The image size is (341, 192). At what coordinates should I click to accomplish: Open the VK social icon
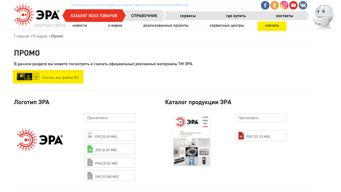pos(303,5)
